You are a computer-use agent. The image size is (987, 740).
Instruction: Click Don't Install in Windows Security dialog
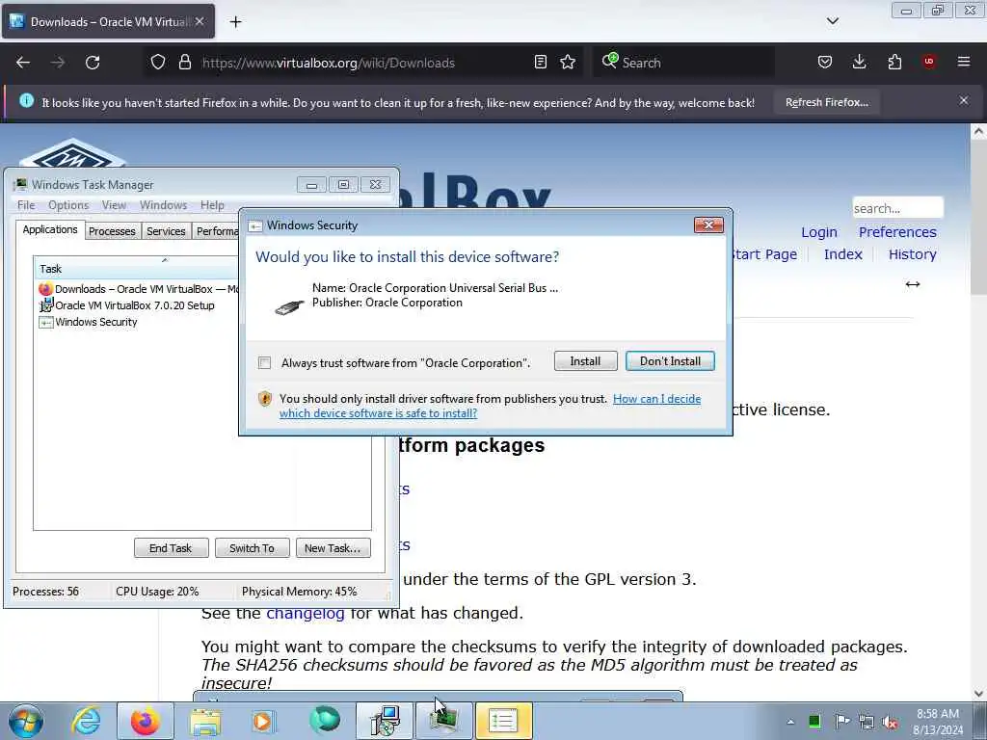[671, 361]
